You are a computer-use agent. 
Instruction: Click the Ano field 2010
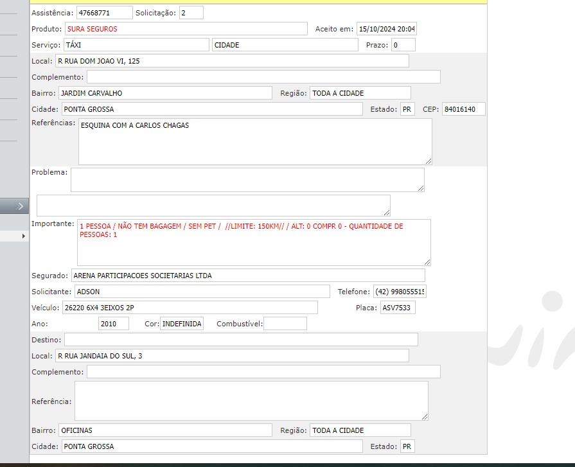114,324
